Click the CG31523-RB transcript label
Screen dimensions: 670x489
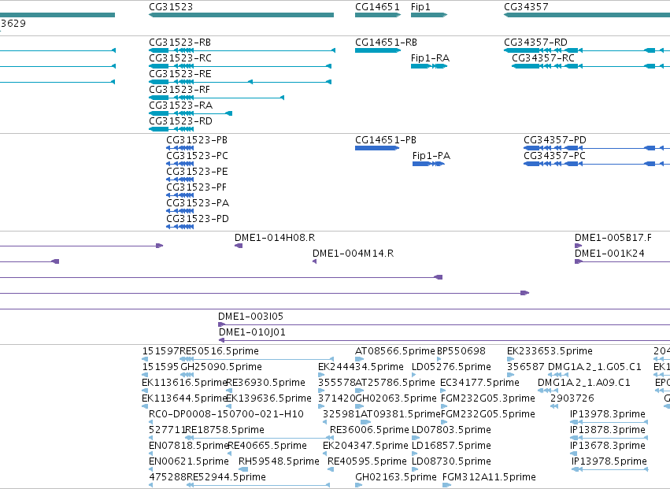tap(180, 43)
